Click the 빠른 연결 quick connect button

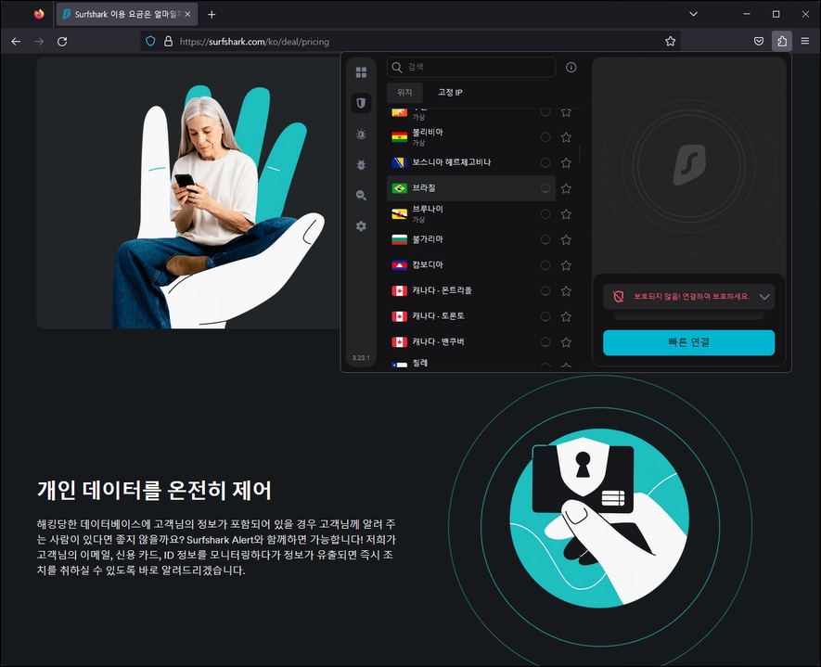coord(688,342)
